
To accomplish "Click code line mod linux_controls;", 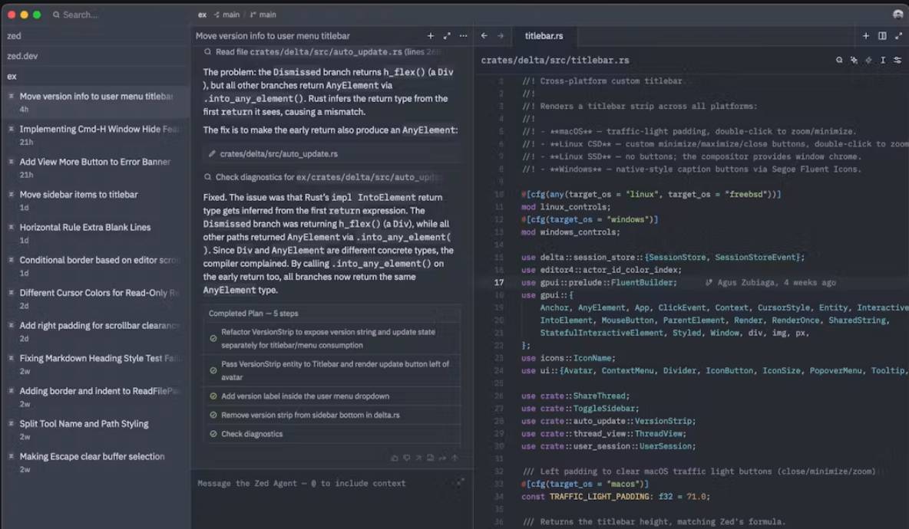I will point(566,207).
